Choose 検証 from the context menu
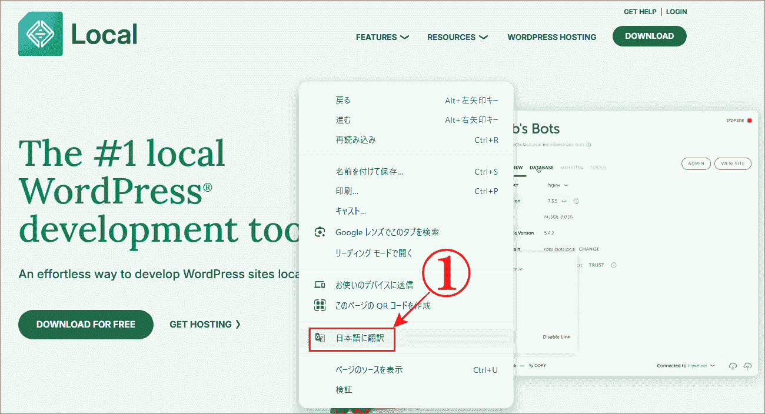The height and width of the screenshot is (414, 765). pos(406,389)
